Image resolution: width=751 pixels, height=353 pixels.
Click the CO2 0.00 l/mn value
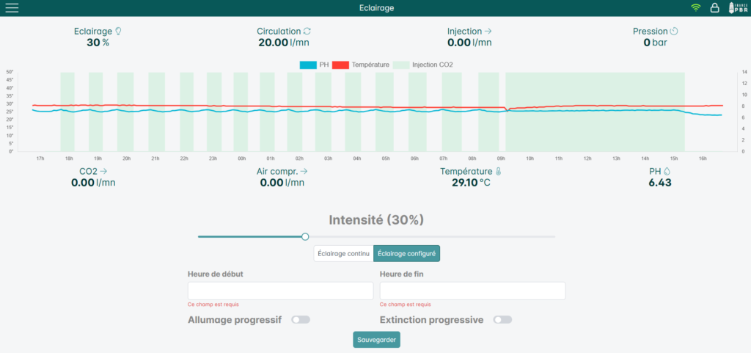click(93, 183)
